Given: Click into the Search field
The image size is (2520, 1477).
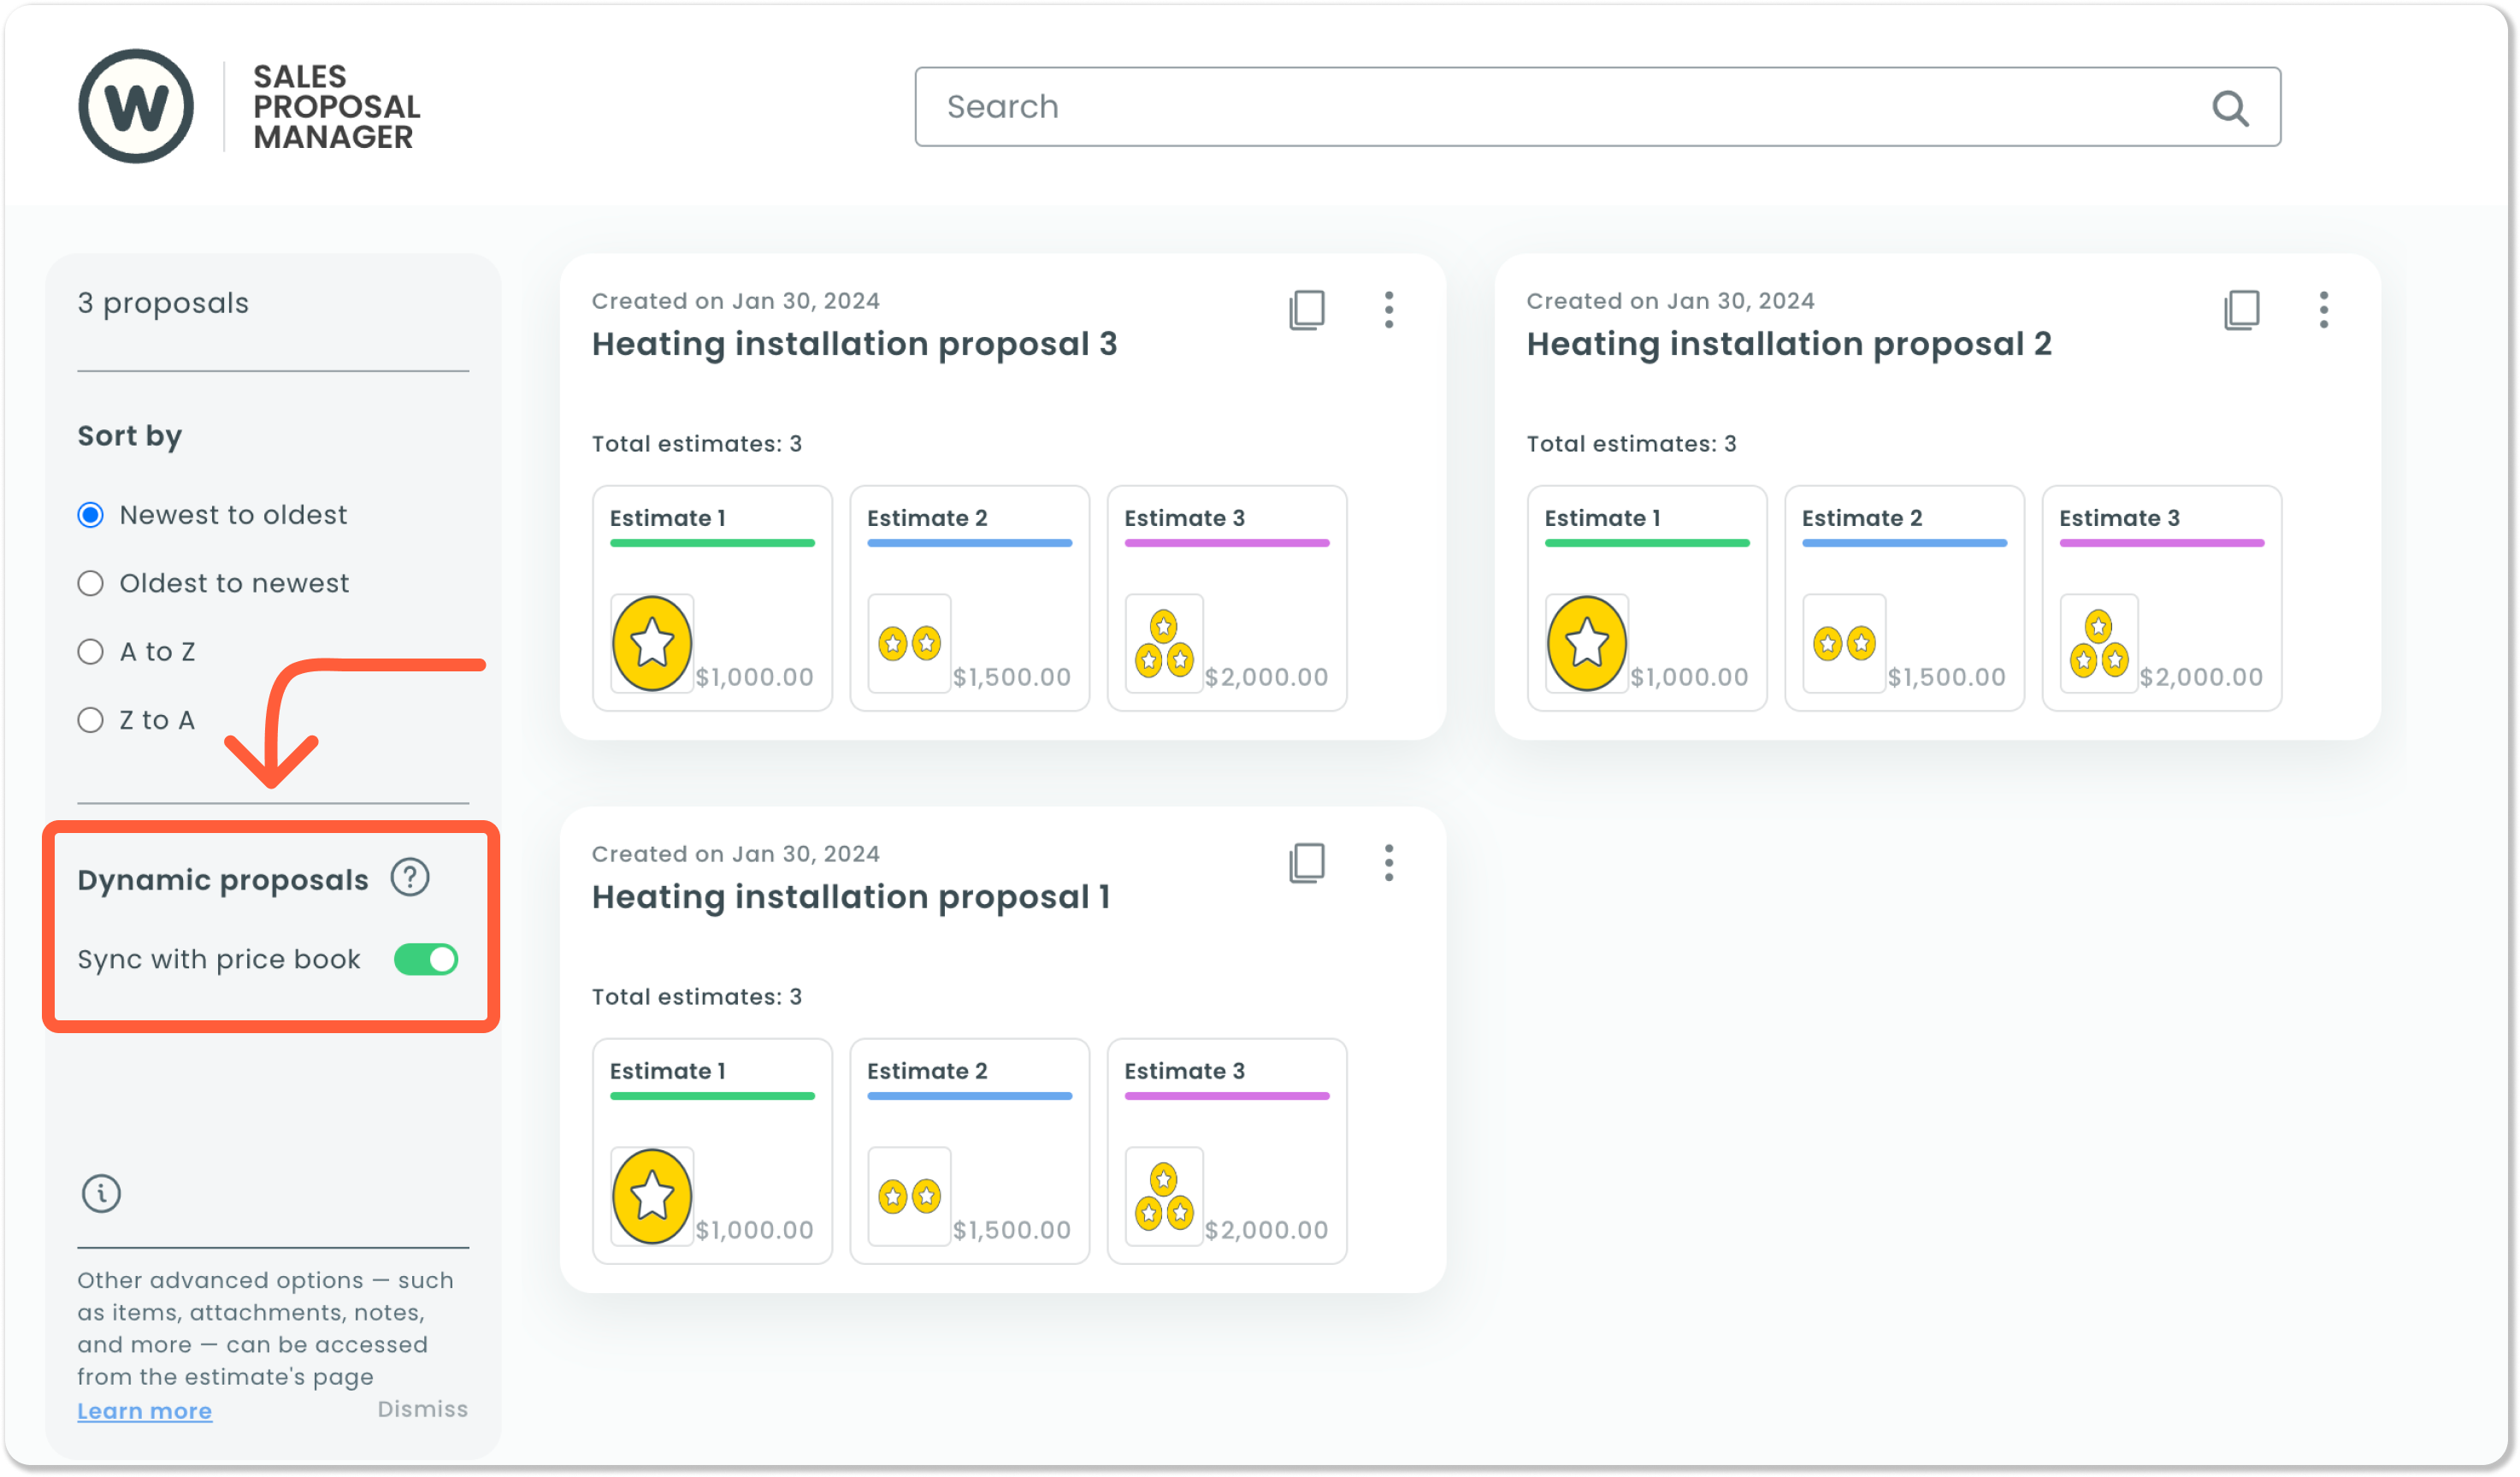Looking at the screenshot, I should [x=1500, y=107].
